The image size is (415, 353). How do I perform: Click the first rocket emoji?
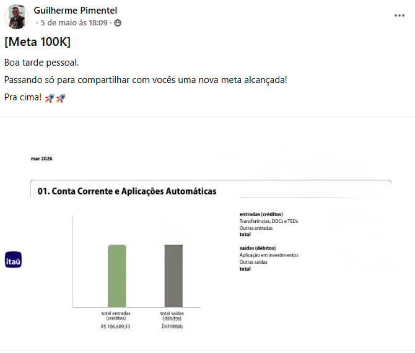pyautogui.click(x=50, y=98)
